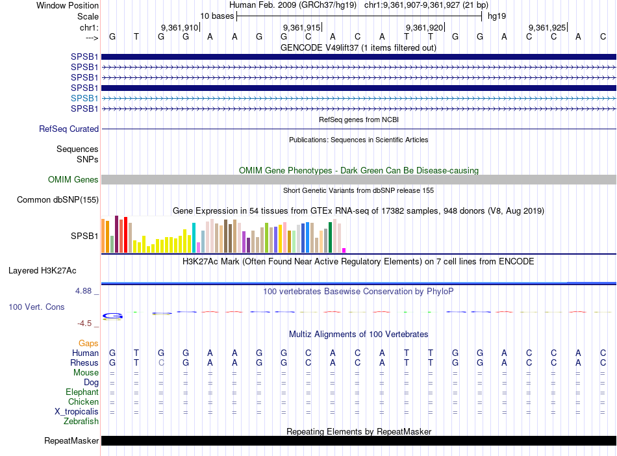Image resolution: width=617 pixels, height=456 pixels.
Task: Select the X_tropicalis alignment row label
Action: (x=77, y=412)
